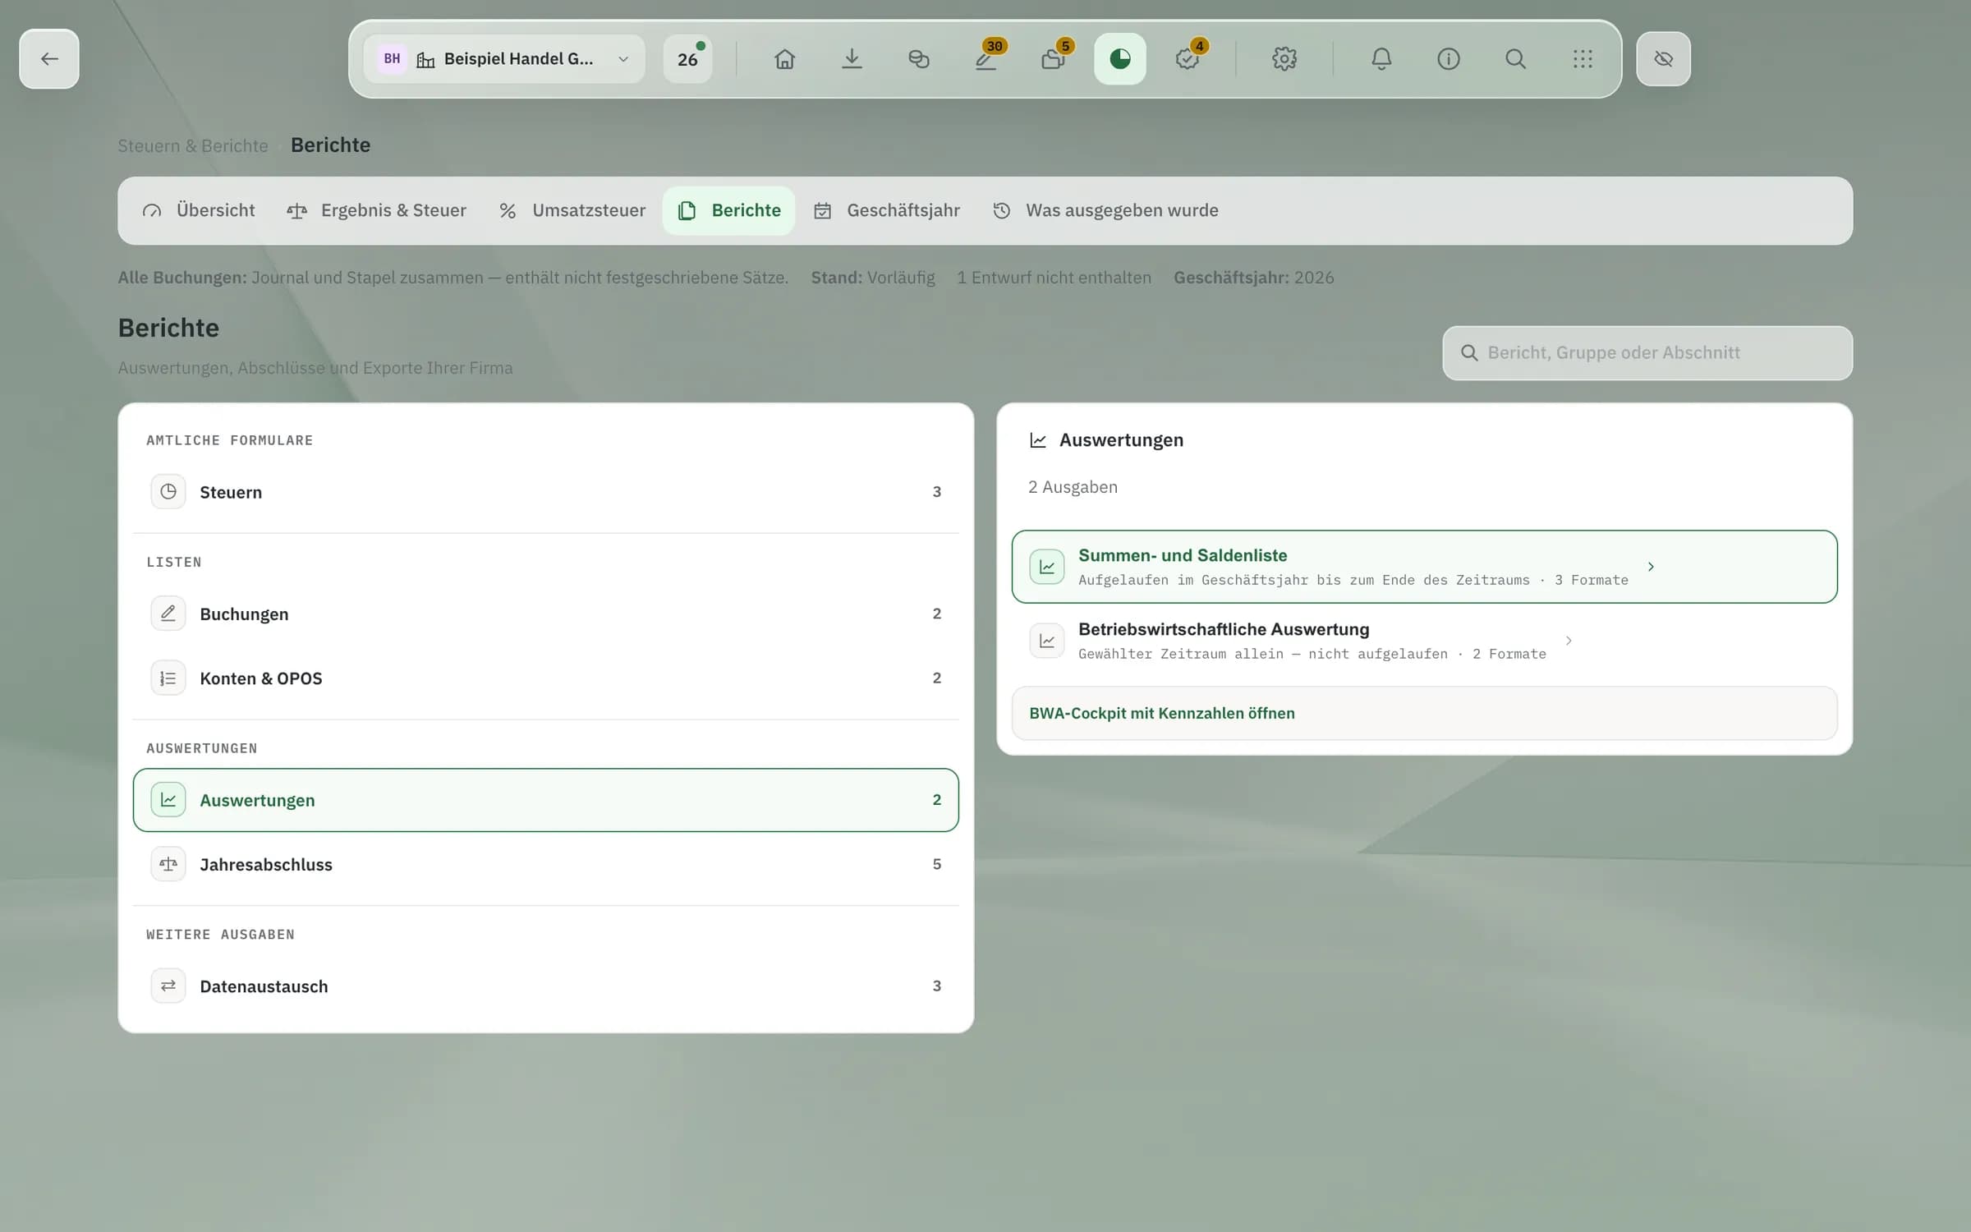Click the Jahresabschluss scales icon

[x=168, y=864]
